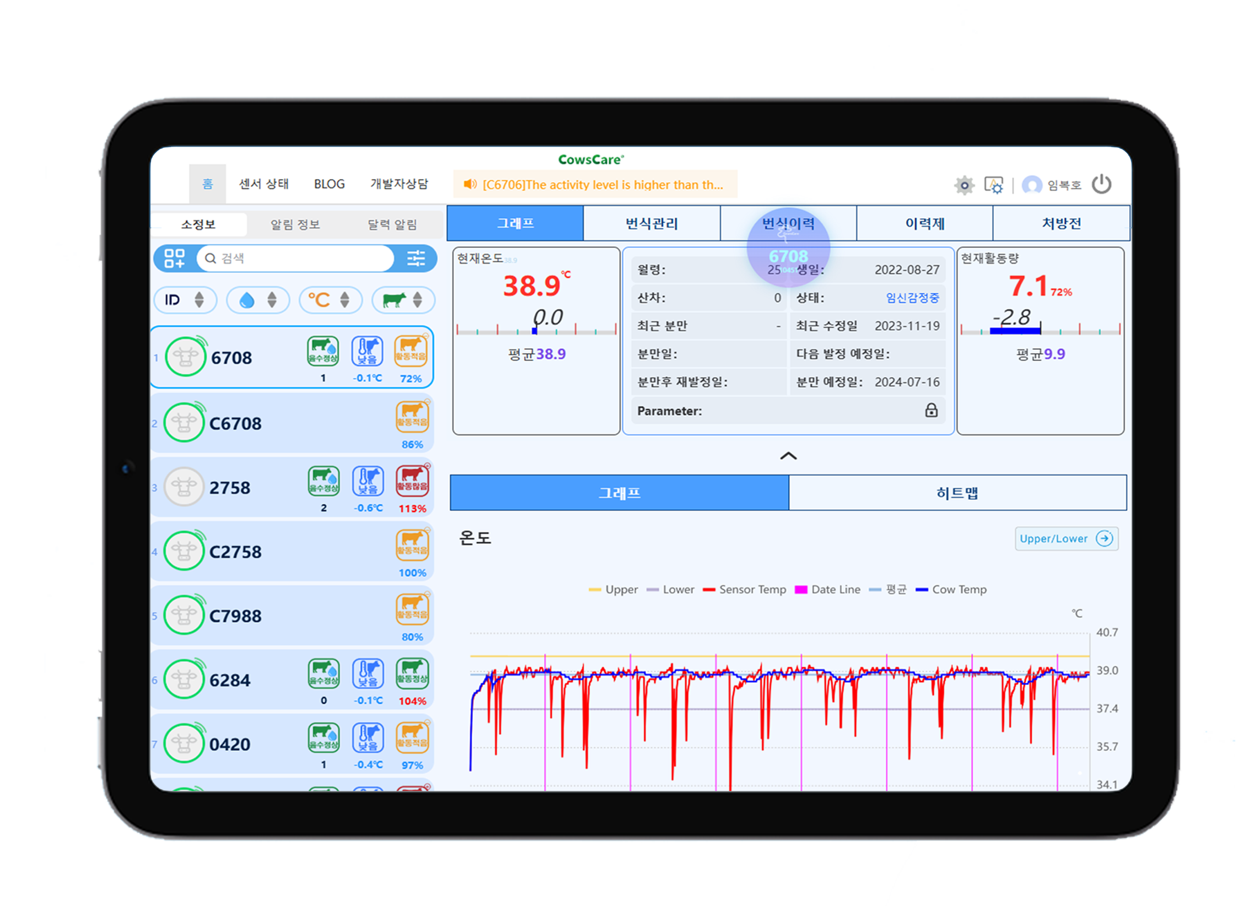The width and height of the screenshot is (1259, 906).
Task: Open the search filter sliders icon
Action: pyautogui.click(x=416, y=258)
